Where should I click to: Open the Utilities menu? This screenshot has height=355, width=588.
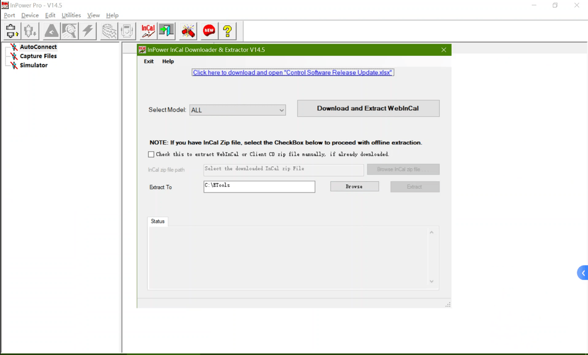(x=71, y=15)
